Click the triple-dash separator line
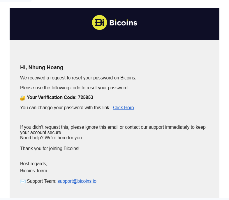 tap(22, 118)
